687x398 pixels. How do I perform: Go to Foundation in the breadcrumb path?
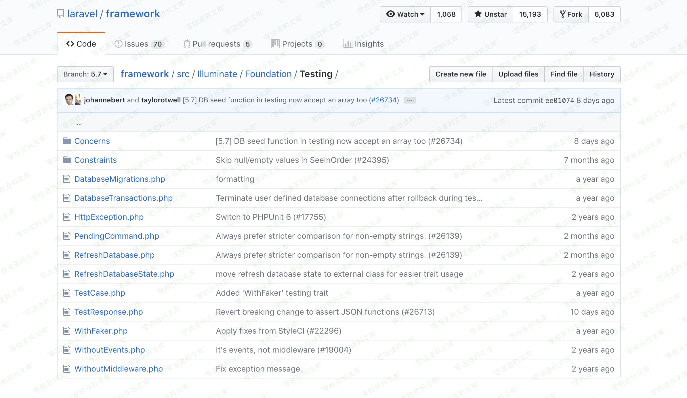point(268,74)
